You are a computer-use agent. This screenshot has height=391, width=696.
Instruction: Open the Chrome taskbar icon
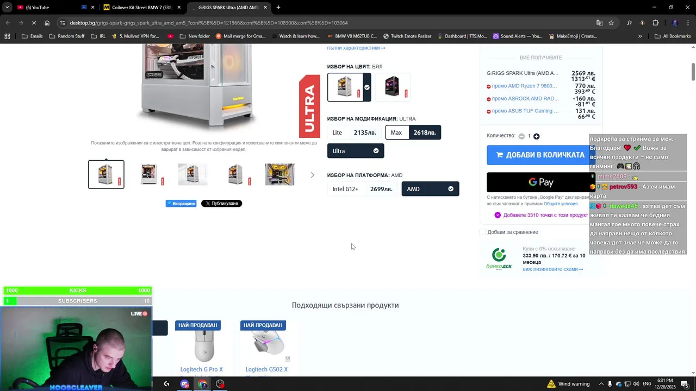[x=203, y=384]
